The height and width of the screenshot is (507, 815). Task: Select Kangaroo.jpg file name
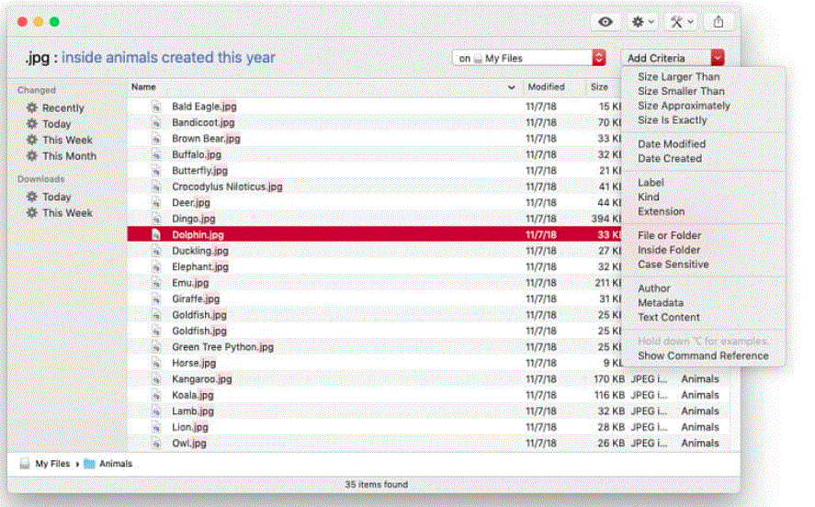click(x=201, y=379)
